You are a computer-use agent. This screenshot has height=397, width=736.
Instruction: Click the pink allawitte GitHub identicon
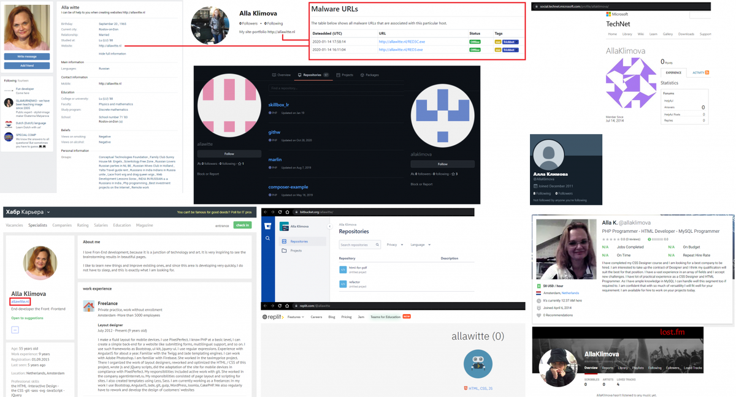click(x=229, y=105)
